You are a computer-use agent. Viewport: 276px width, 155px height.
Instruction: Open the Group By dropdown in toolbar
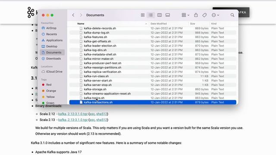pos(185,15)
